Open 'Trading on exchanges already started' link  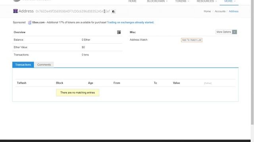[x=131, y=22]
